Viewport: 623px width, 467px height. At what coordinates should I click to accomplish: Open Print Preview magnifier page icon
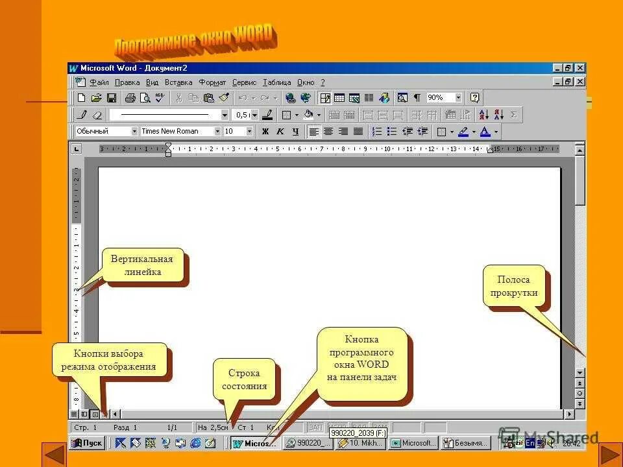click(145, 98)
